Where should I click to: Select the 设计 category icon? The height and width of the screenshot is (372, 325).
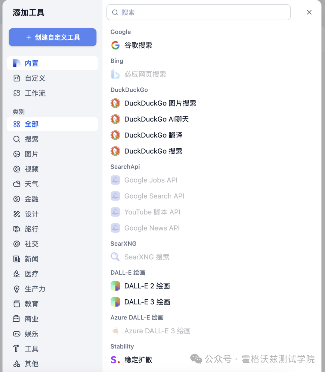pos(17,214)
